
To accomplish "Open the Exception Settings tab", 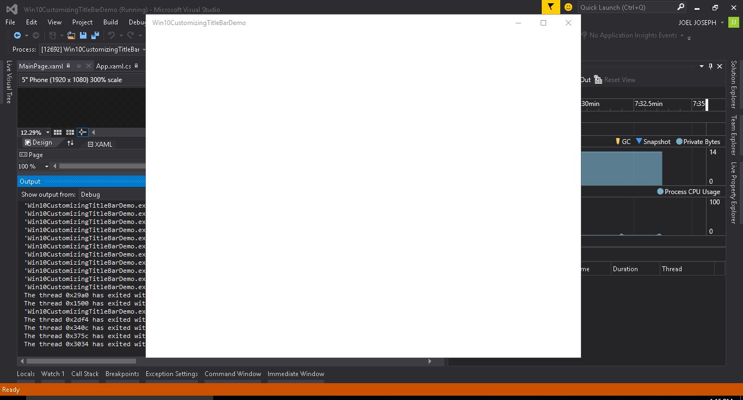I will [172, 374].
